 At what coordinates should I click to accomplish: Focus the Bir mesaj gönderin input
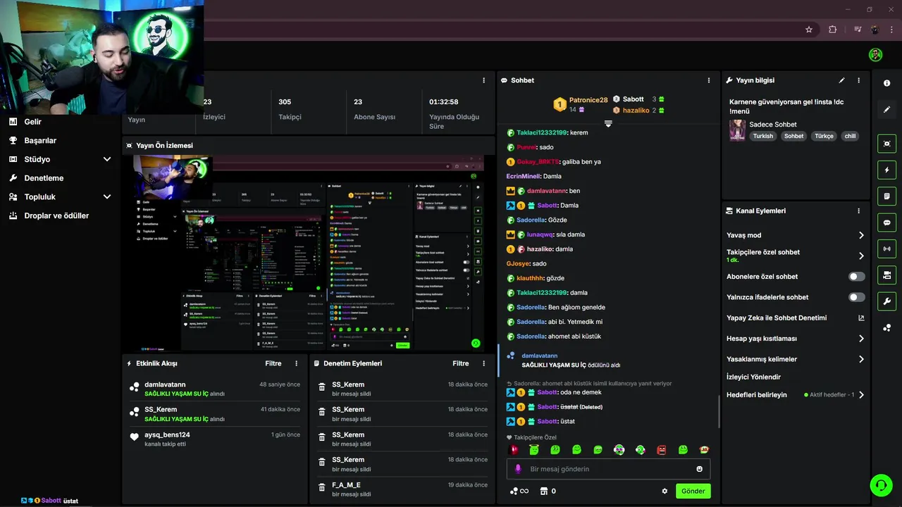pos(608,469)
